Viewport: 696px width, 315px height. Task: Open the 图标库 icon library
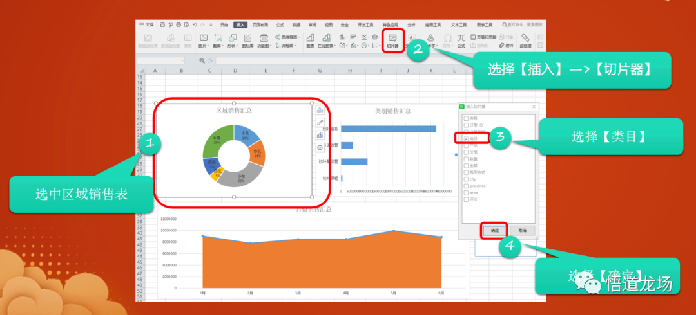point(247,40)
